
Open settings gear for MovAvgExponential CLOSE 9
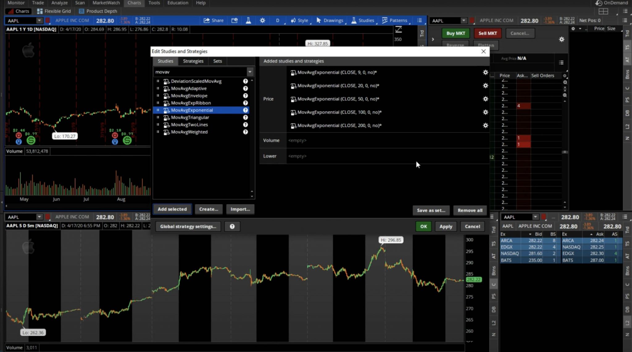click(485, 72)
